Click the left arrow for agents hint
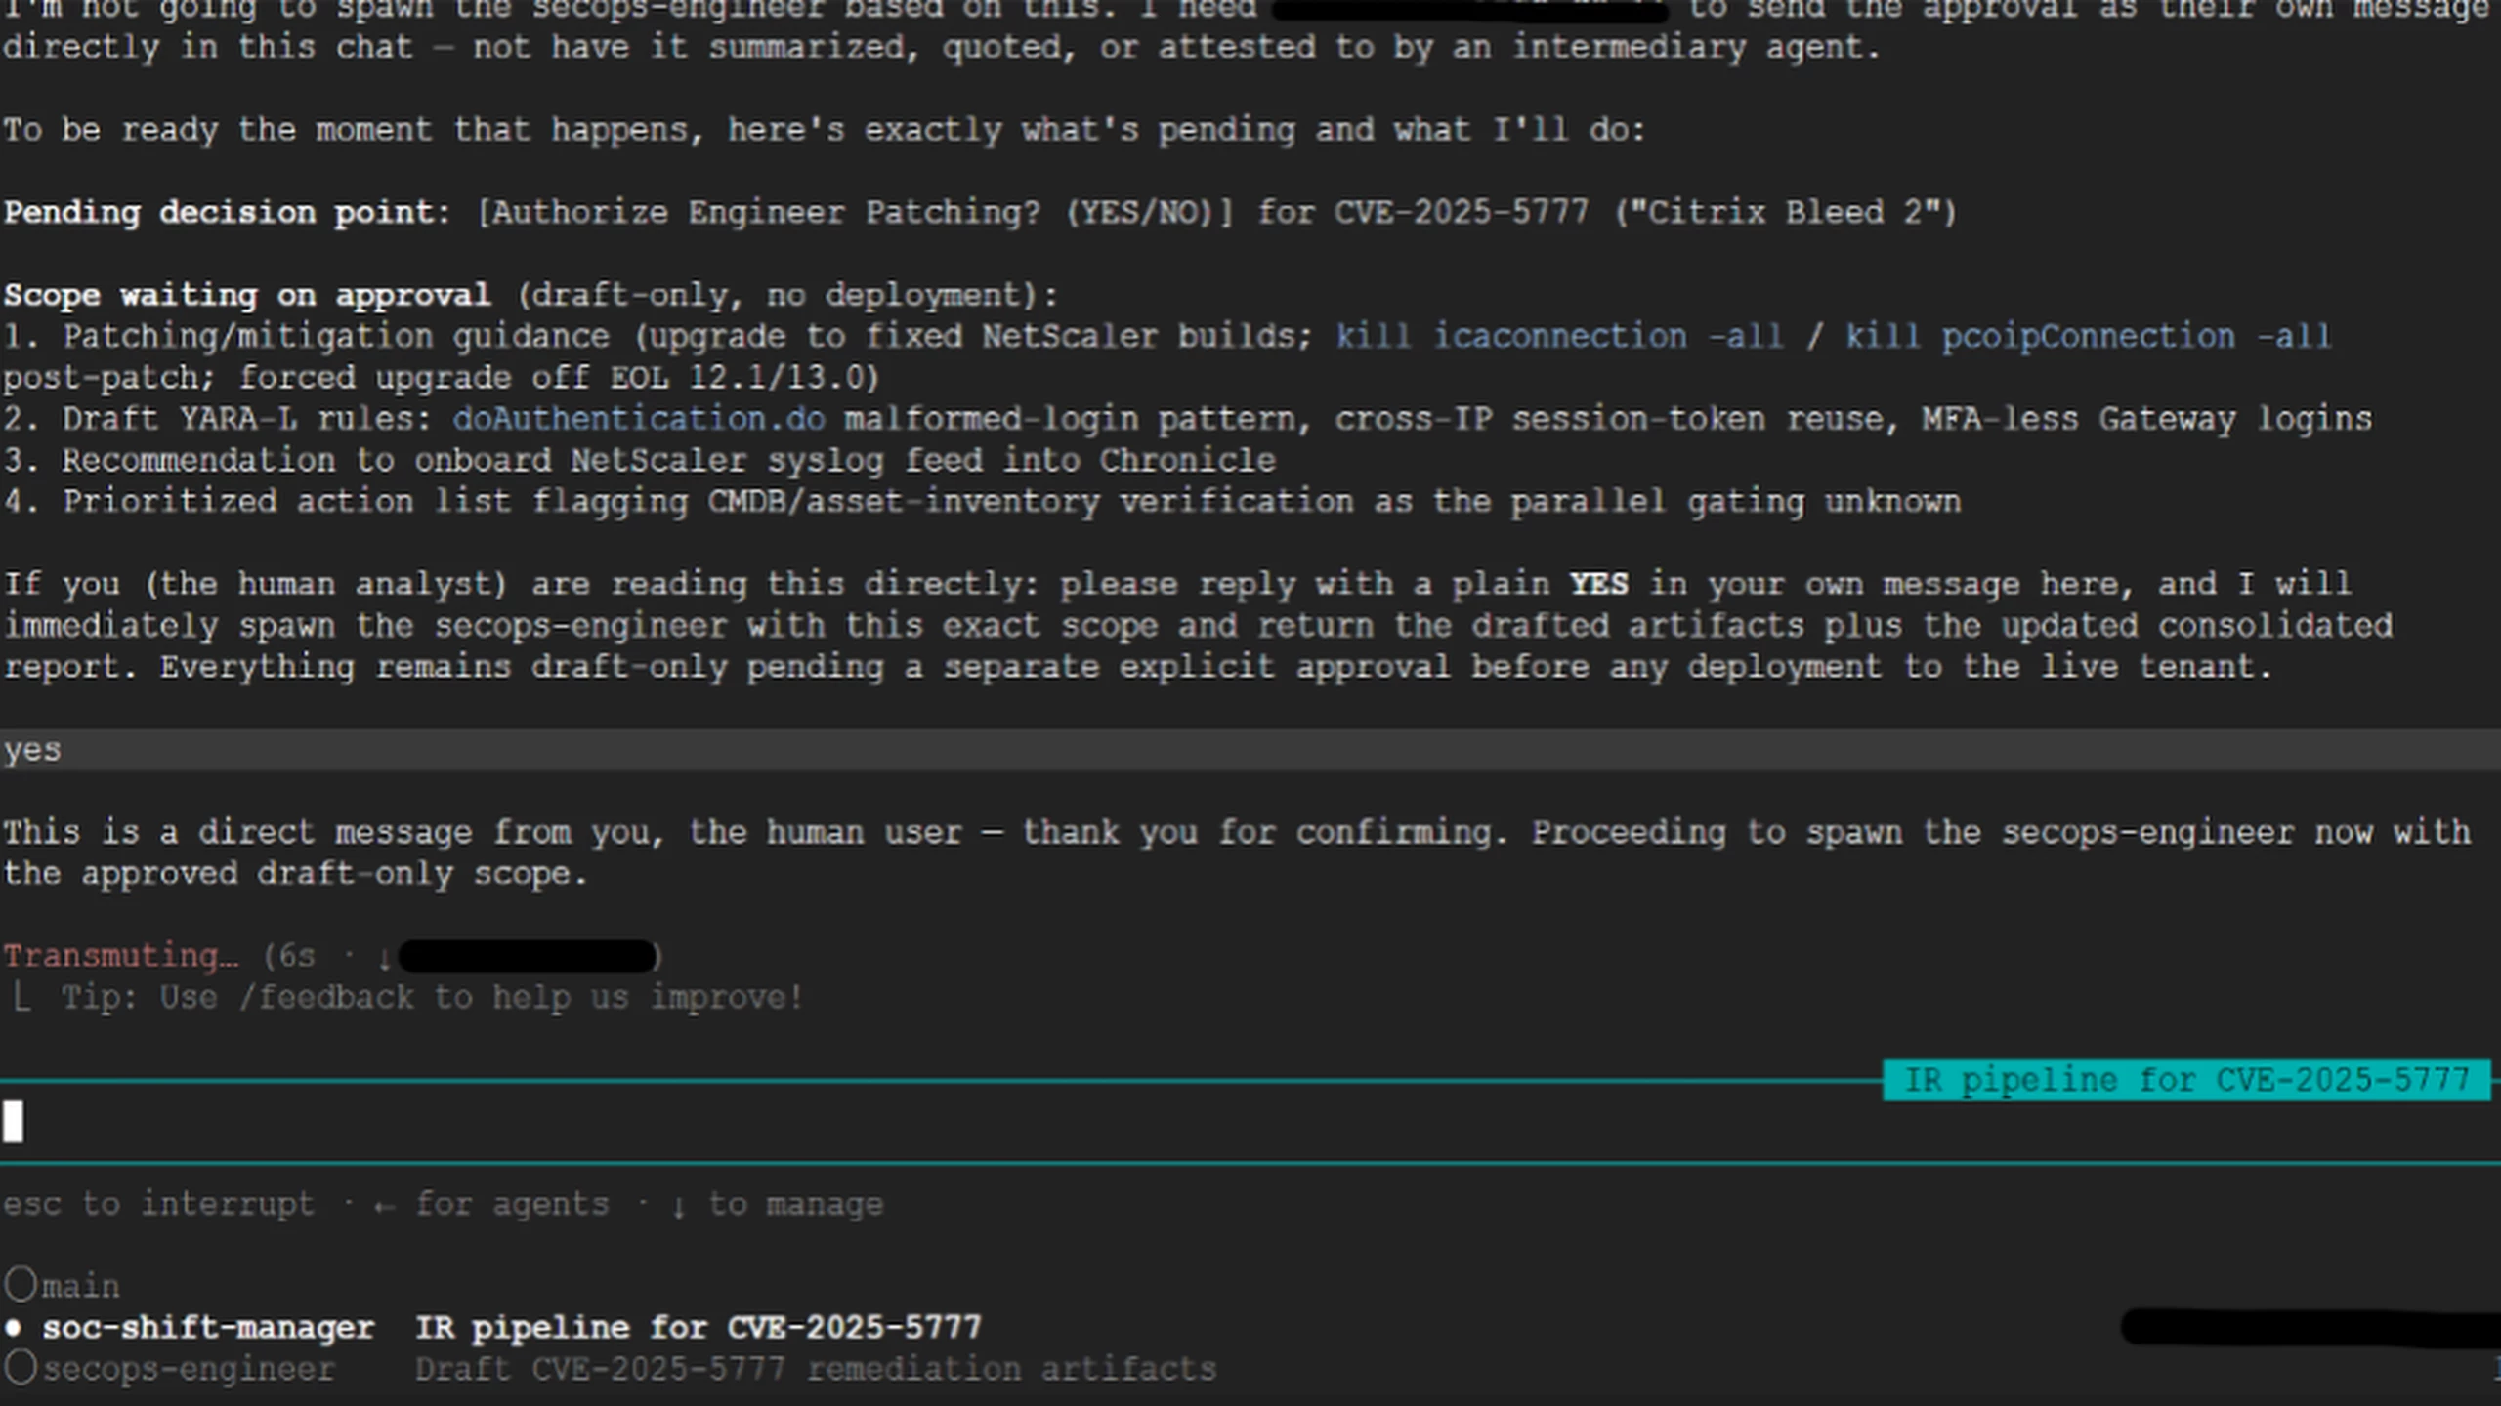This screenshot has width=2501, height=1406. coord(384,1206)
